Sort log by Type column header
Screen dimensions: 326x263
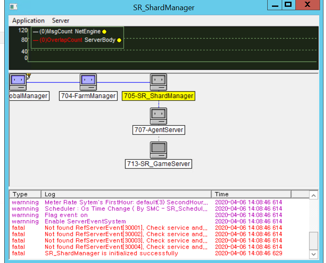26,194
